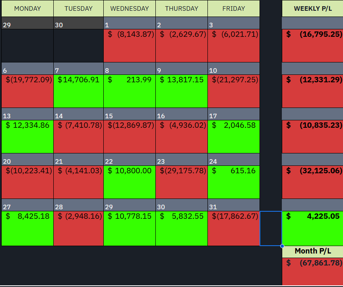Image resolution: width=343 pixels, height=287 pixels.
Task: Select the date cell labeled 15
Action: click(x=129, y=114)
